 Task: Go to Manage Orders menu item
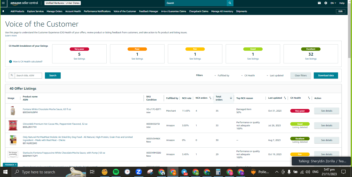[54, 11]
